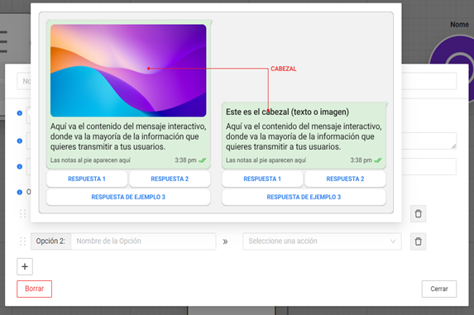Click the trash icon of the first option row
The width and height of the screenshot is (474, 315).
tap(418, 214)
